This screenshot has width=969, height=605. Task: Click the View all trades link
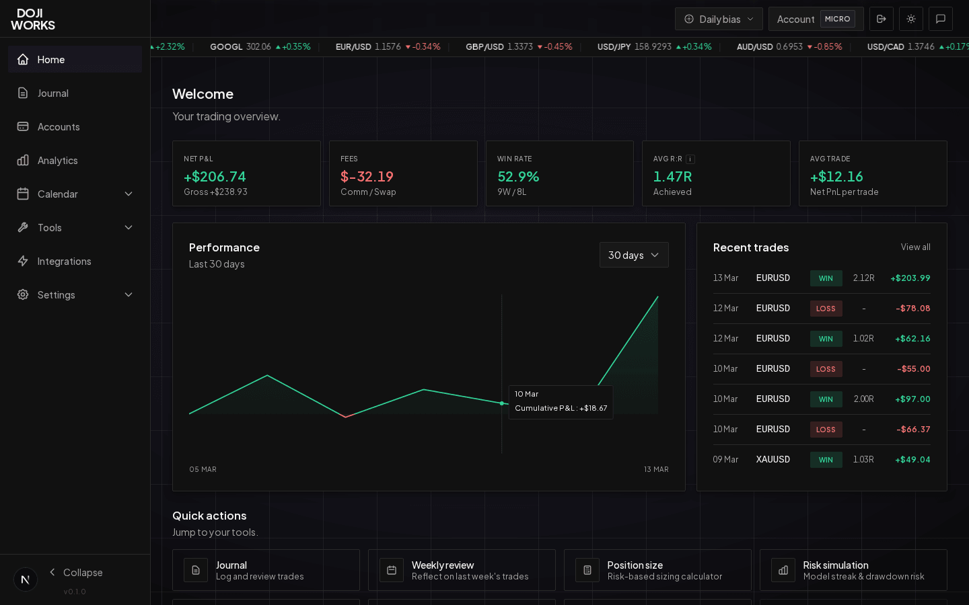pos(915,247)
